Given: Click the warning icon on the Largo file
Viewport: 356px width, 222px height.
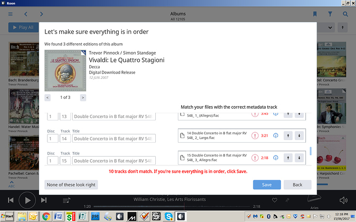Looking at the screenshot, I should point(255,135).
